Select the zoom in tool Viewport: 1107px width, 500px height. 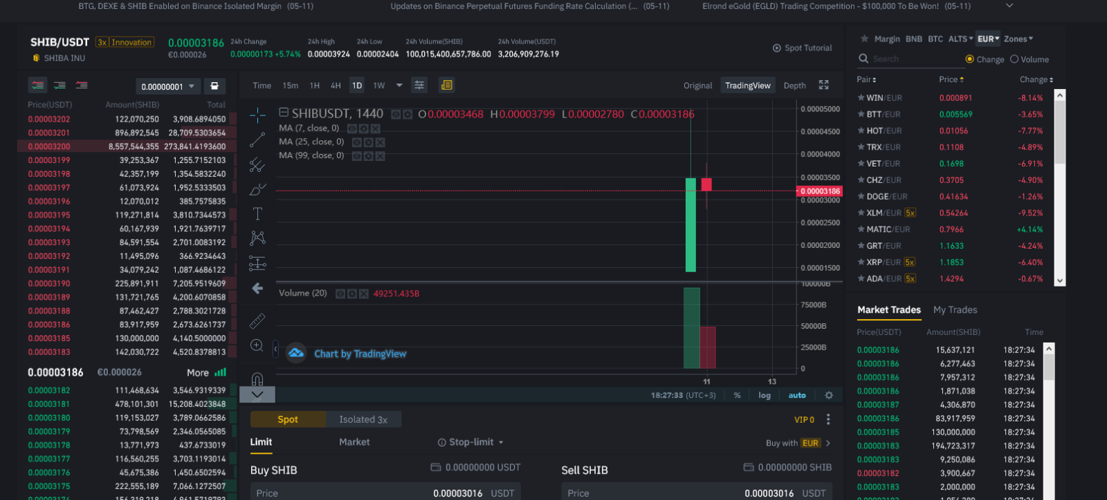(x=257, y=345)
